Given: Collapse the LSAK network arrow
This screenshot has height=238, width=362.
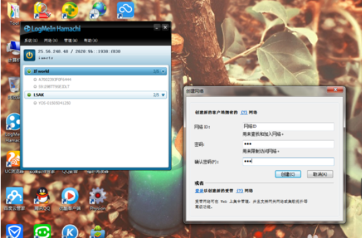Looking at the screenshot, I should point(163,95).
